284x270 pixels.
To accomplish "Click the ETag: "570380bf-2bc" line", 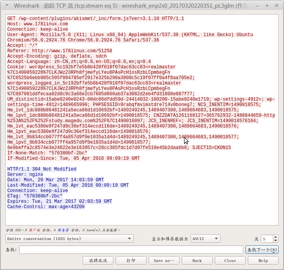I will point(35,196).
